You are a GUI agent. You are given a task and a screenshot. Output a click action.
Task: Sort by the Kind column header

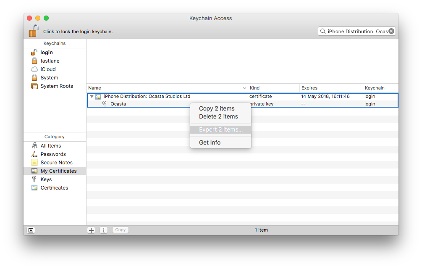[273, 88]
